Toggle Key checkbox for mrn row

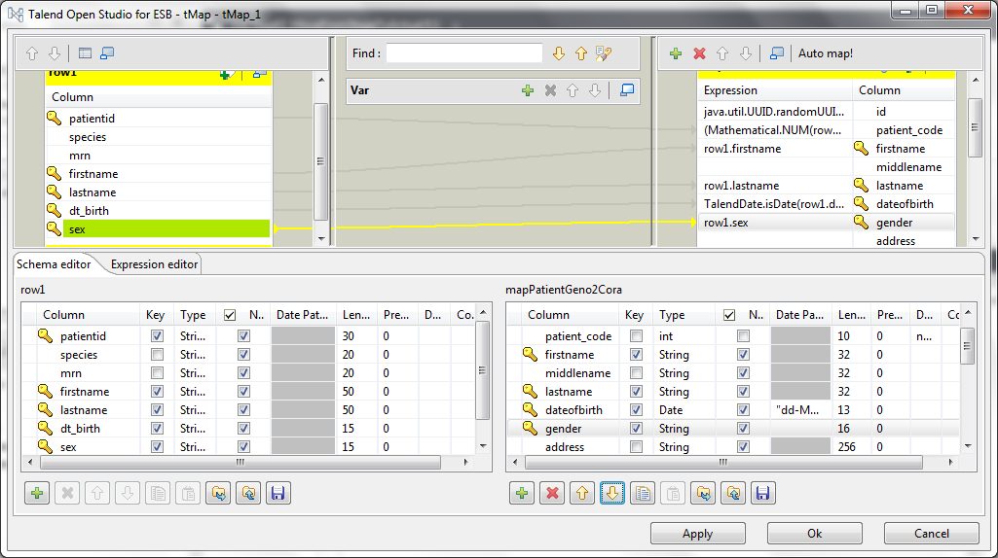click(x=157, y=372)
